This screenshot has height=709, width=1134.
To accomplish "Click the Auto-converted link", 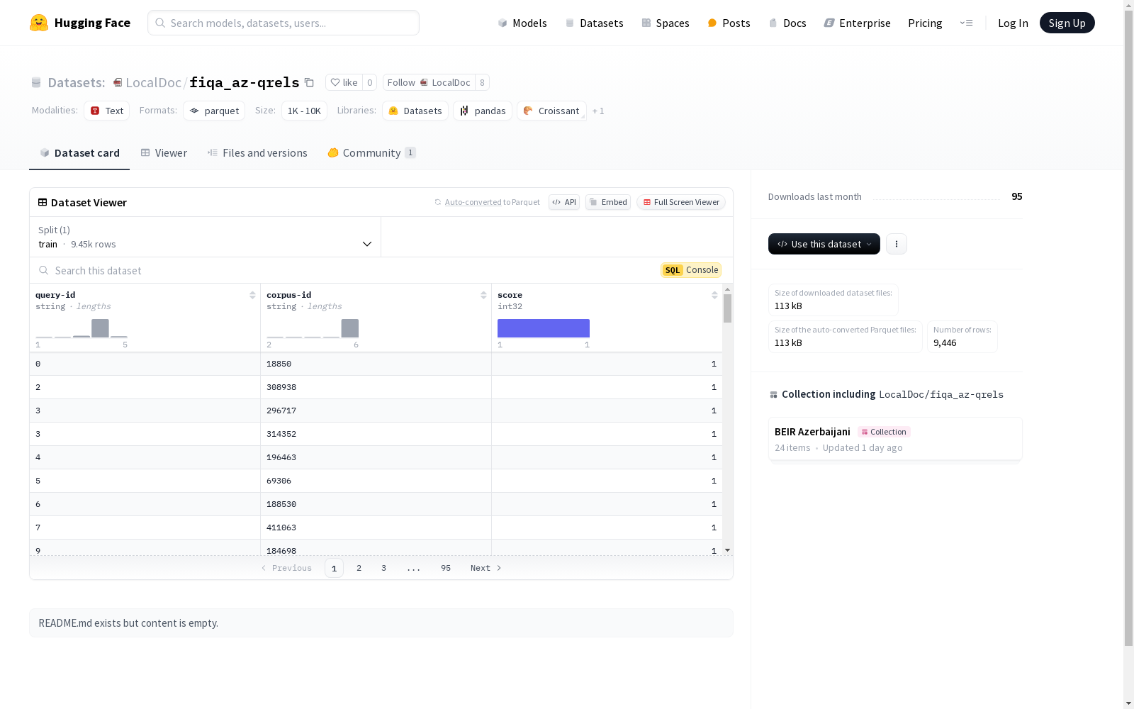I will click(473, 202).
